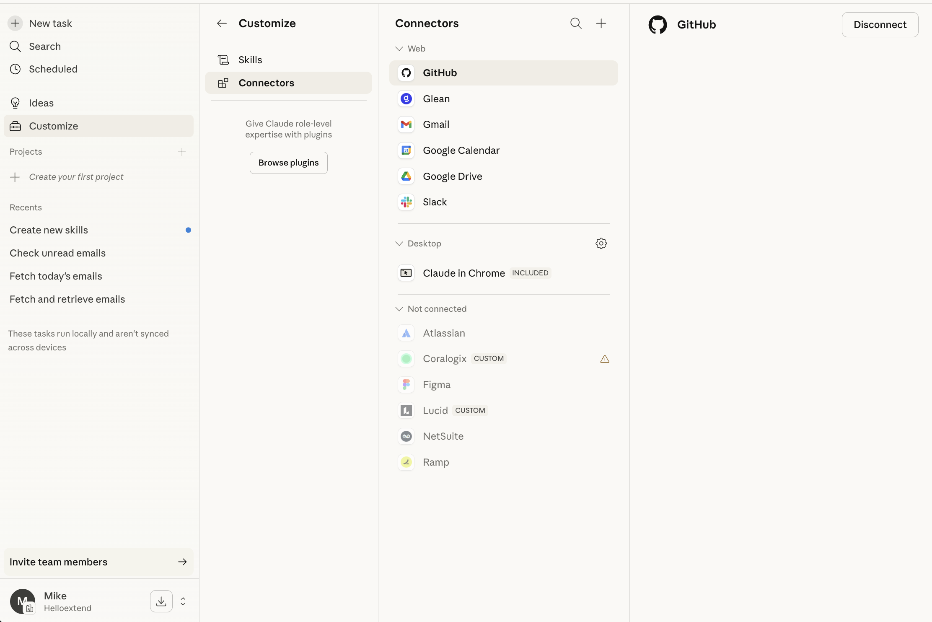Viewport: 932px width, 622px height.
Task: Click the Gmail envelope icon
Action: click(x=406, y=124)
